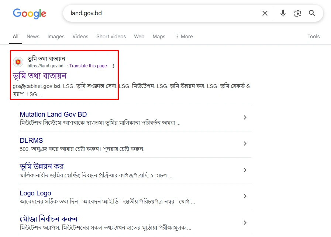331x237 pixels.
Task: Clear the search box with the X icon
Action: point(265,13)
